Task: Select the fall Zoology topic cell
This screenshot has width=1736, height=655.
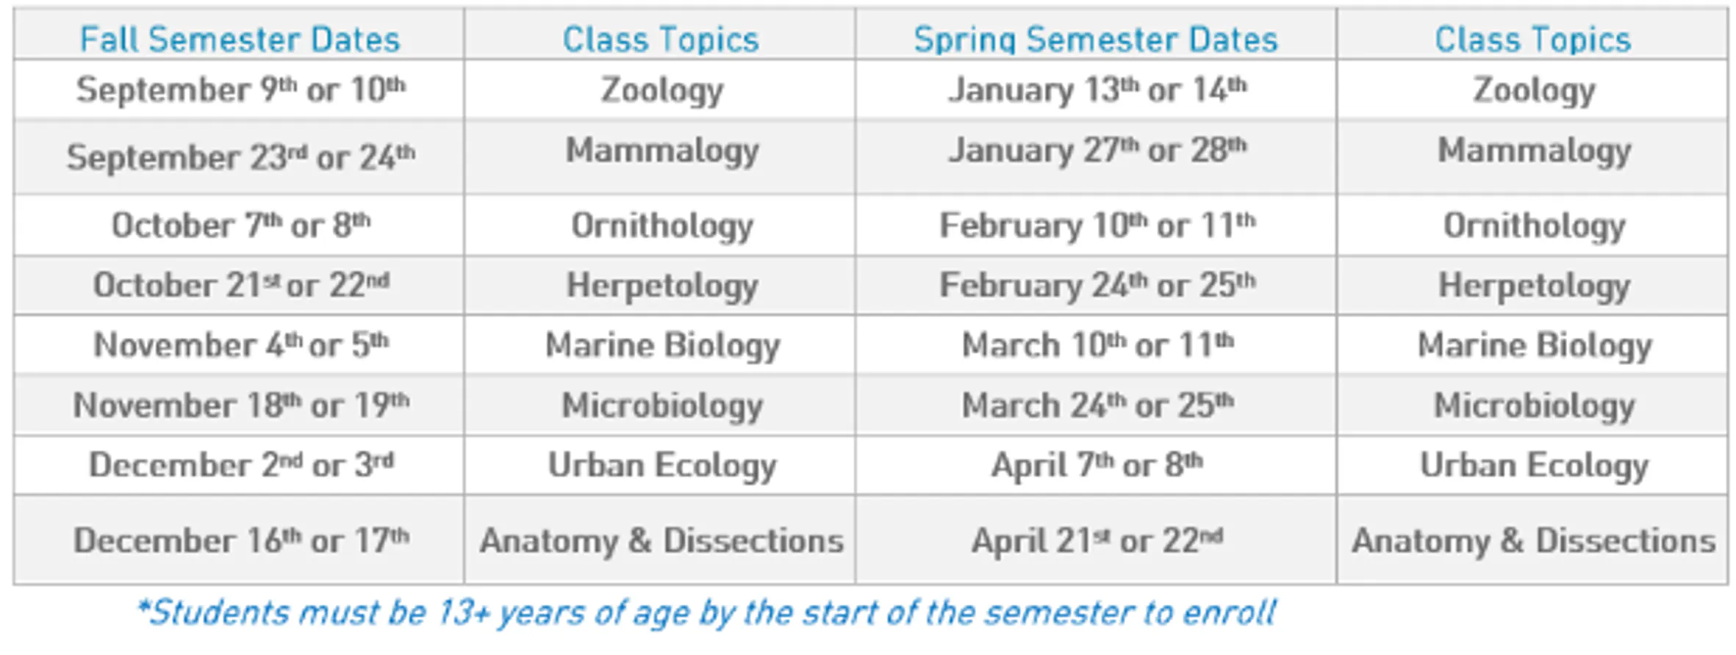Action: (661, 91)
